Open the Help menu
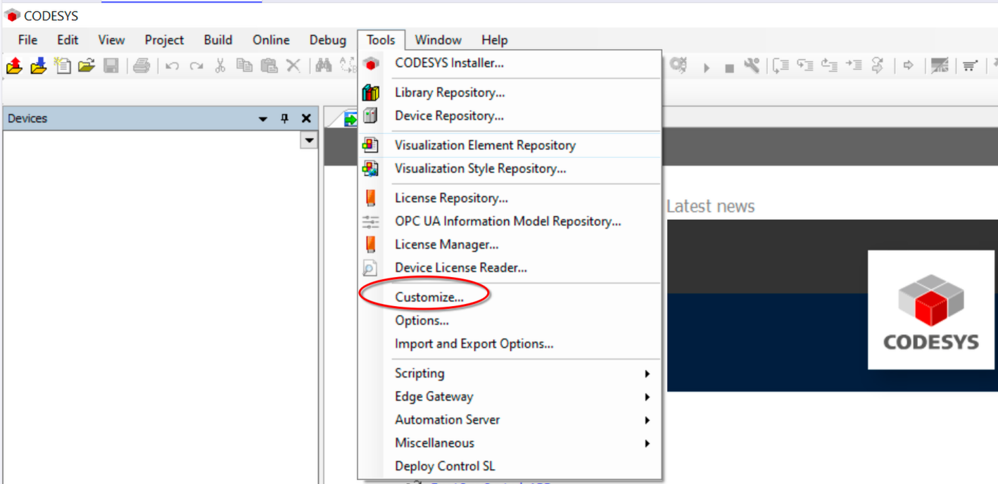Viewport: 998px width, 484px height. 494,40
